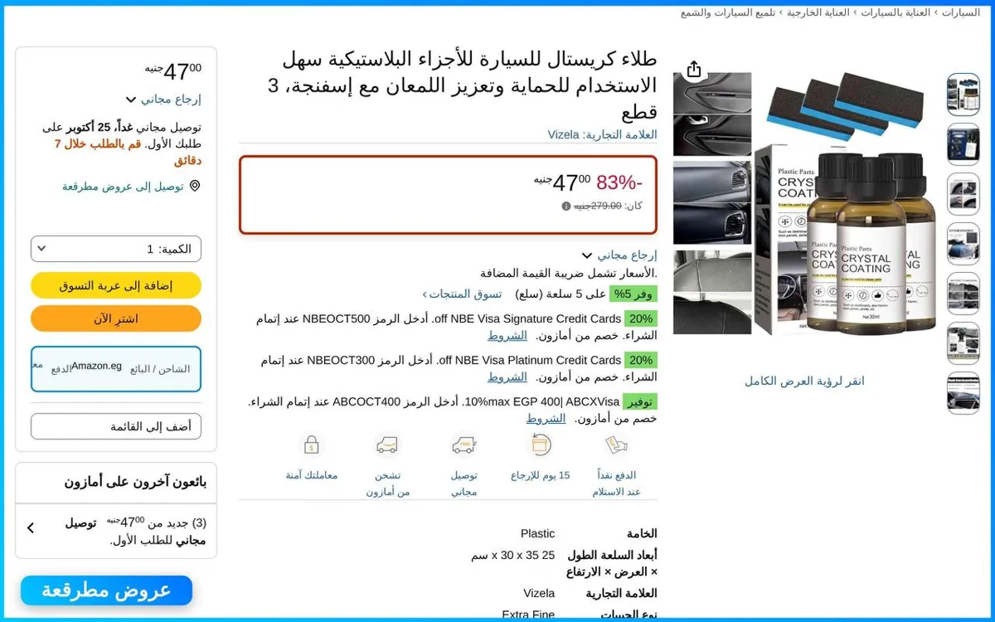Click the إضافة إلى عربة التسوق button
Image resolution: width=995 pixels, height=622 pixels.
point(116,285)
